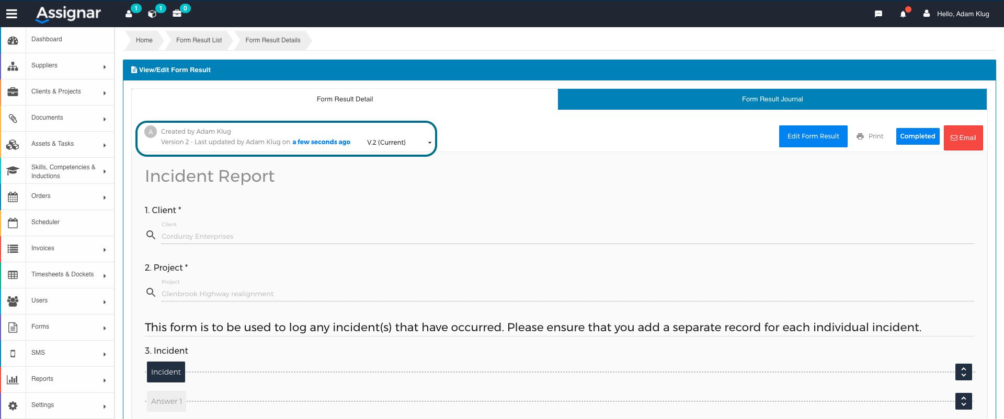Click the Reports bar chart icon

(x=13, y=380)
